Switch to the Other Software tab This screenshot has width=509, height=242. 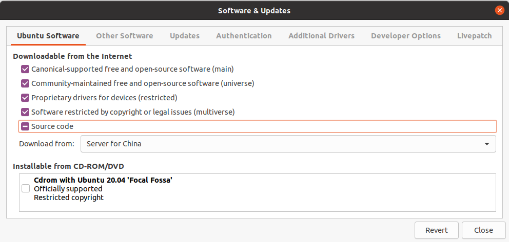coord(124,36)
